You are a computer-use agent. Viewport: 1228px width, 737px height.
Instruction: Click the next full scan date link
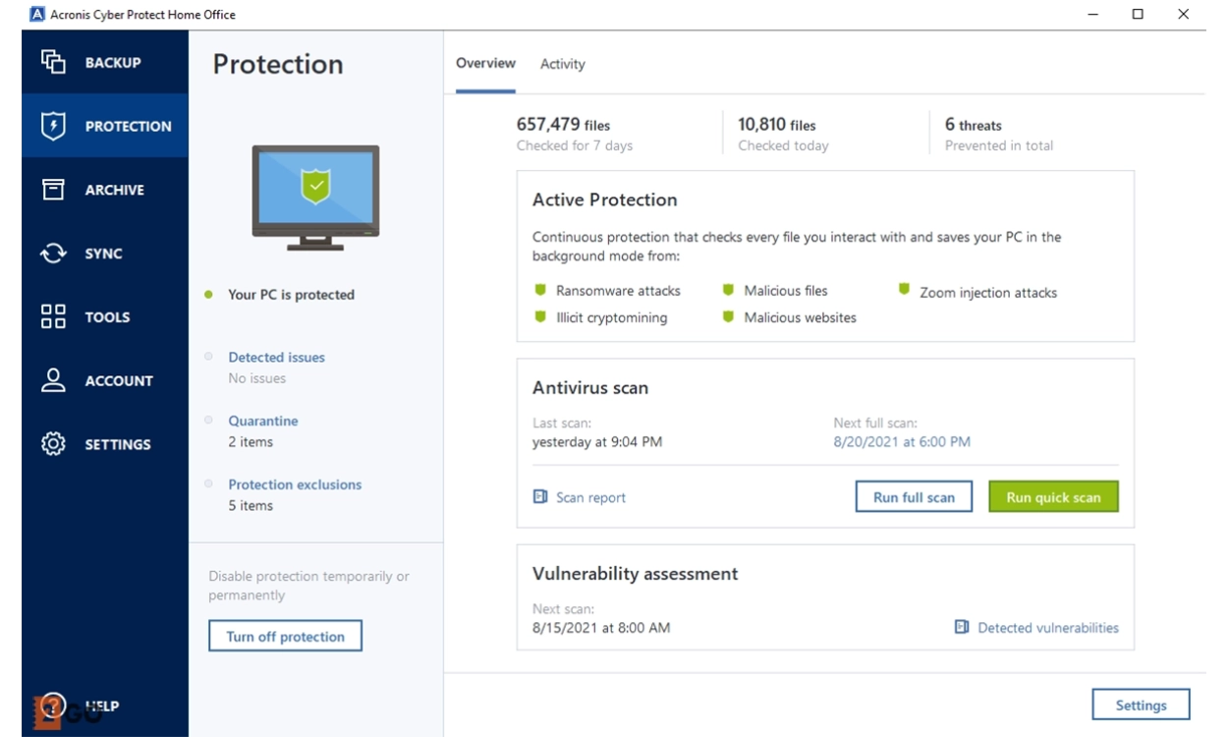pos(902,442)
